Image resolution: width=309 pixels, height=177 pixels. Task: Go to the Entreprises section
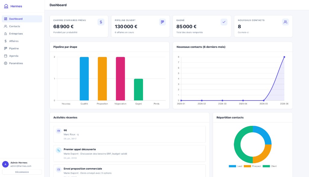coord(22,34)
